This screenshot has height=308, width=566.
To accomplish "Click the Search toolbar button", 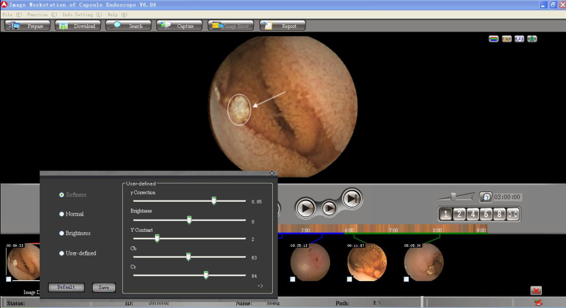I will 128,26.
